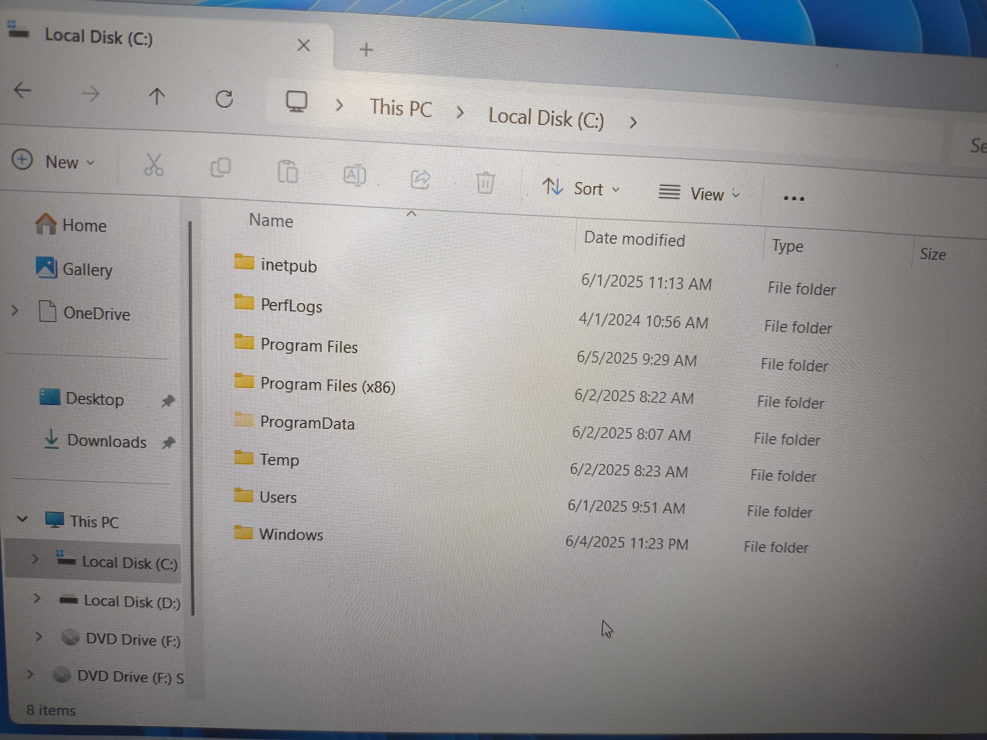
Task: Expand chevron after This PC breadcrumb
Action: pyautogui.click(x=460, y=113)
